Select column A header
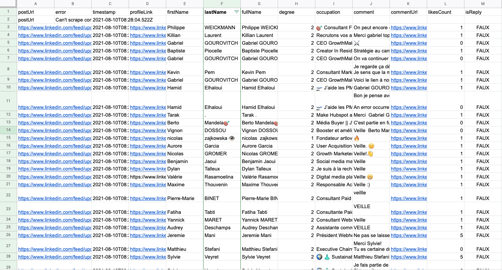This screenshot has width=502, height=270. [36, 4]
